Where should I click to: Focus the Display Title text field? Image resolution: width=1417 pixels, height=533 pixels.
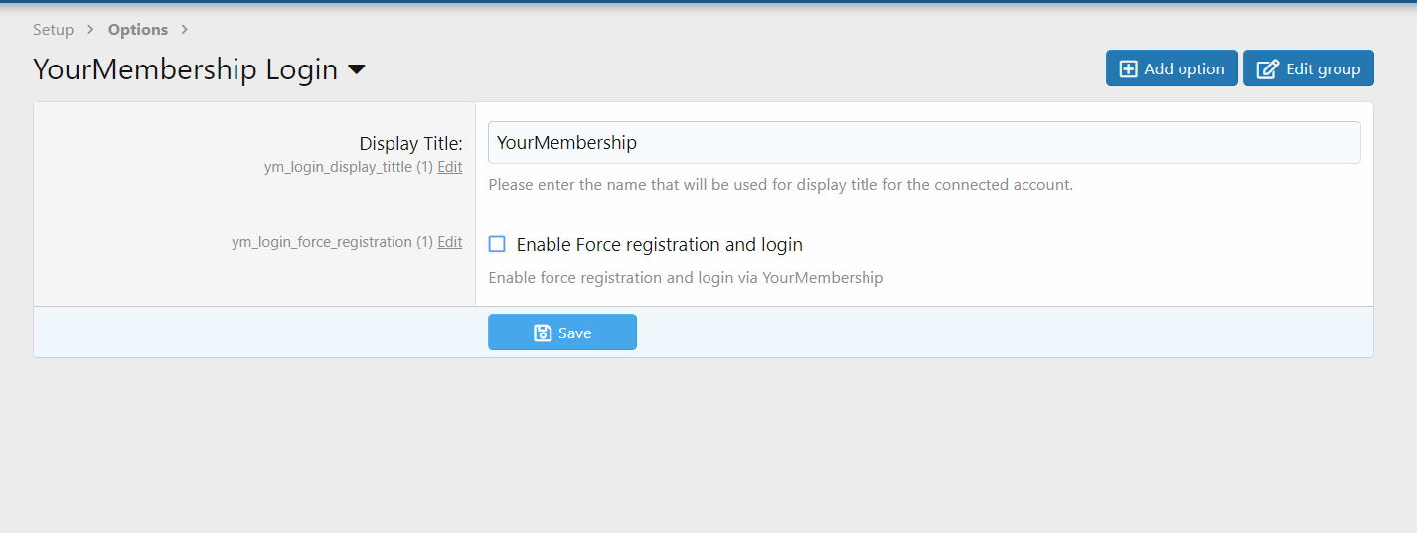click(x=924, y=143)
